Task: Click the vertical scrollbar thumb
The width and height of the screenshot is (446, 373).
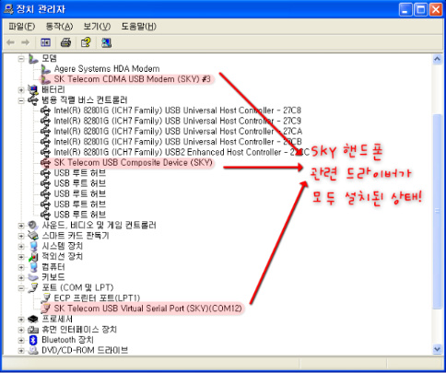Action: coord(437,211)
